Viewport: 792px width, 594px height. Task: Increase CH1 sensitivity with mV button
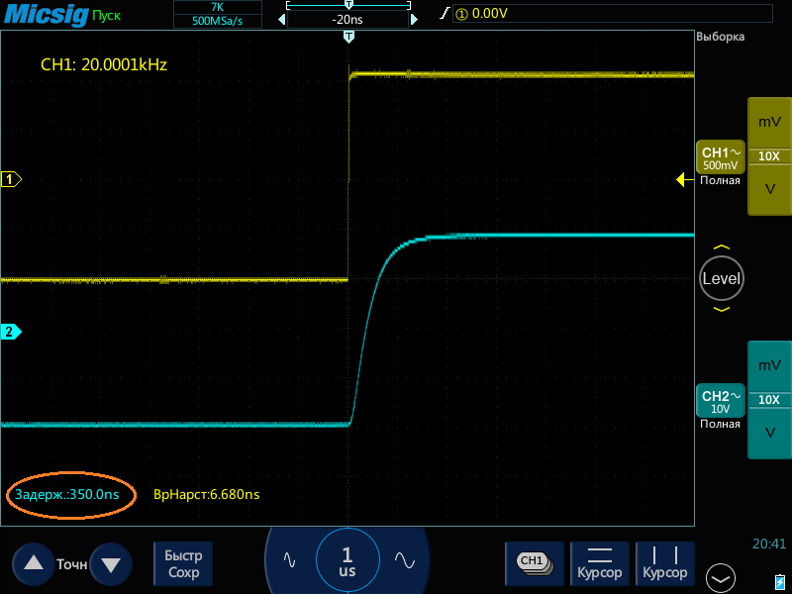769,122
